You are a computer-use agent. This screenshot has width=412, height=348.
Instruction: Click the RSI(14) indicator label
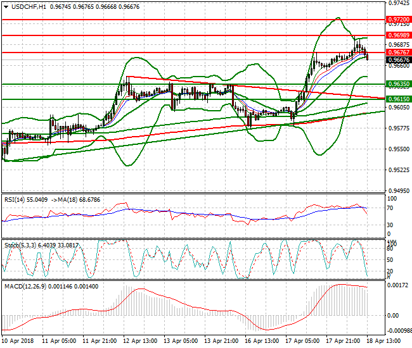15,200
